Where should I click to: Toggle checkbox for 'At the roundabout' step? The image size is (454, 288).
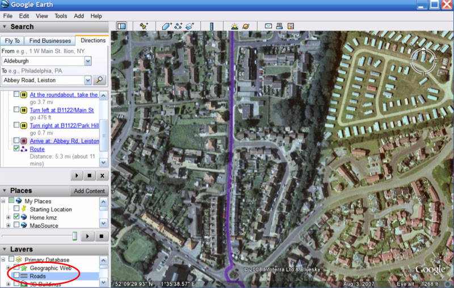point(16,94)
